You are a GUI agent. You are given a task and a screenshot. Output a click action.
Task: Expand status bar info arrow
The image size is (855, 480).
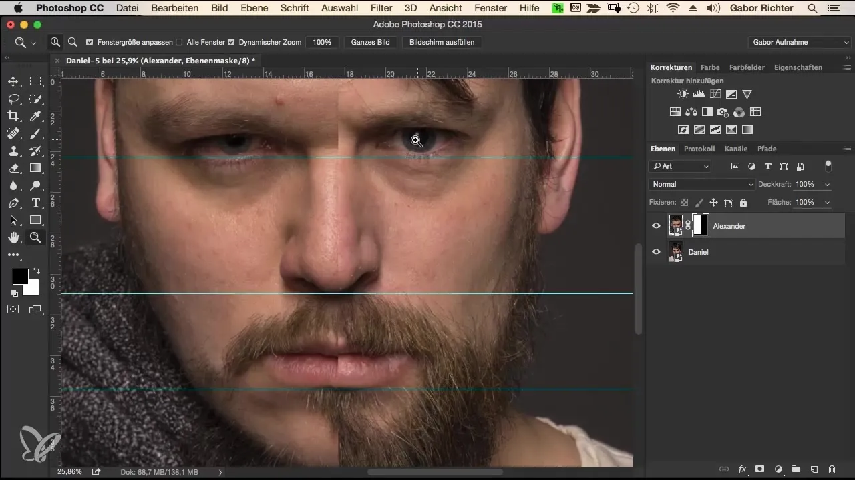pos(220,472)
